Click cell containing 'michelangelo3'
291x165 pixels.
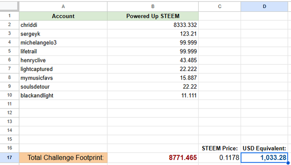63,43
